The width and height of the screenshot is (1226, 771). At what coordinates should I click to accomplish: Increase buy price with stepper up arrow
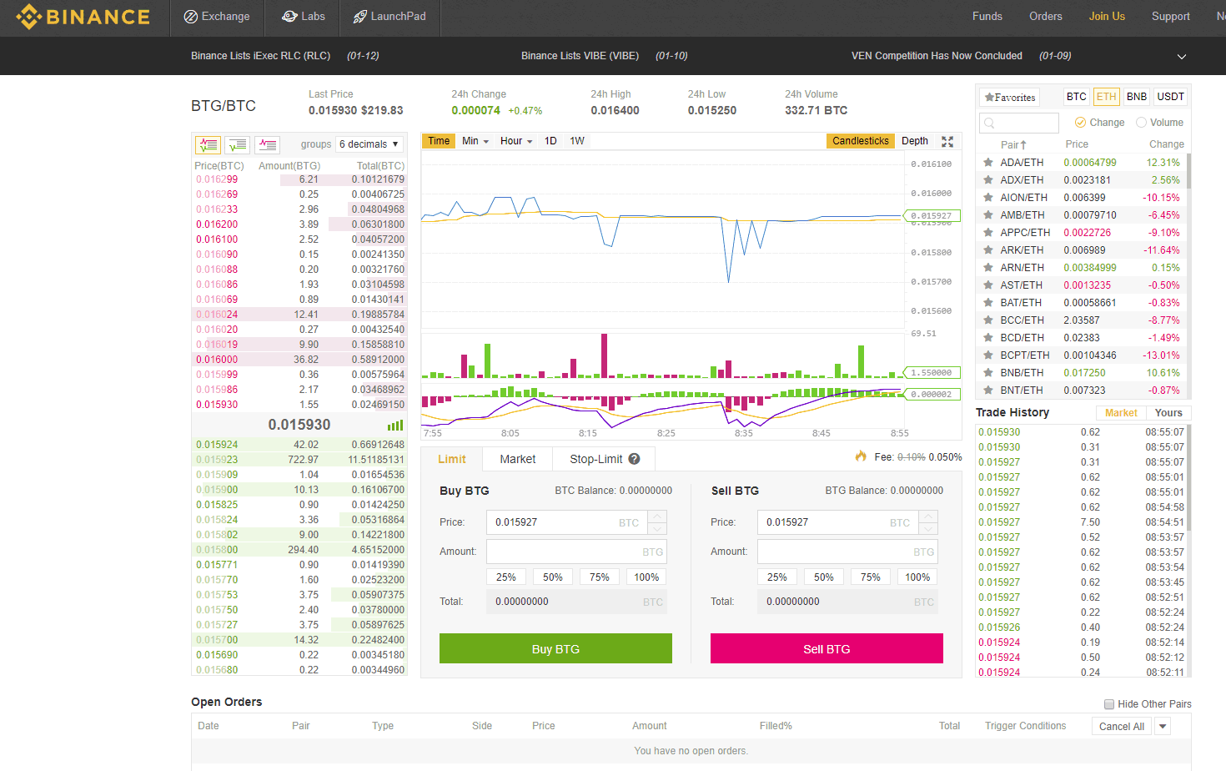[x=657, y=517]
